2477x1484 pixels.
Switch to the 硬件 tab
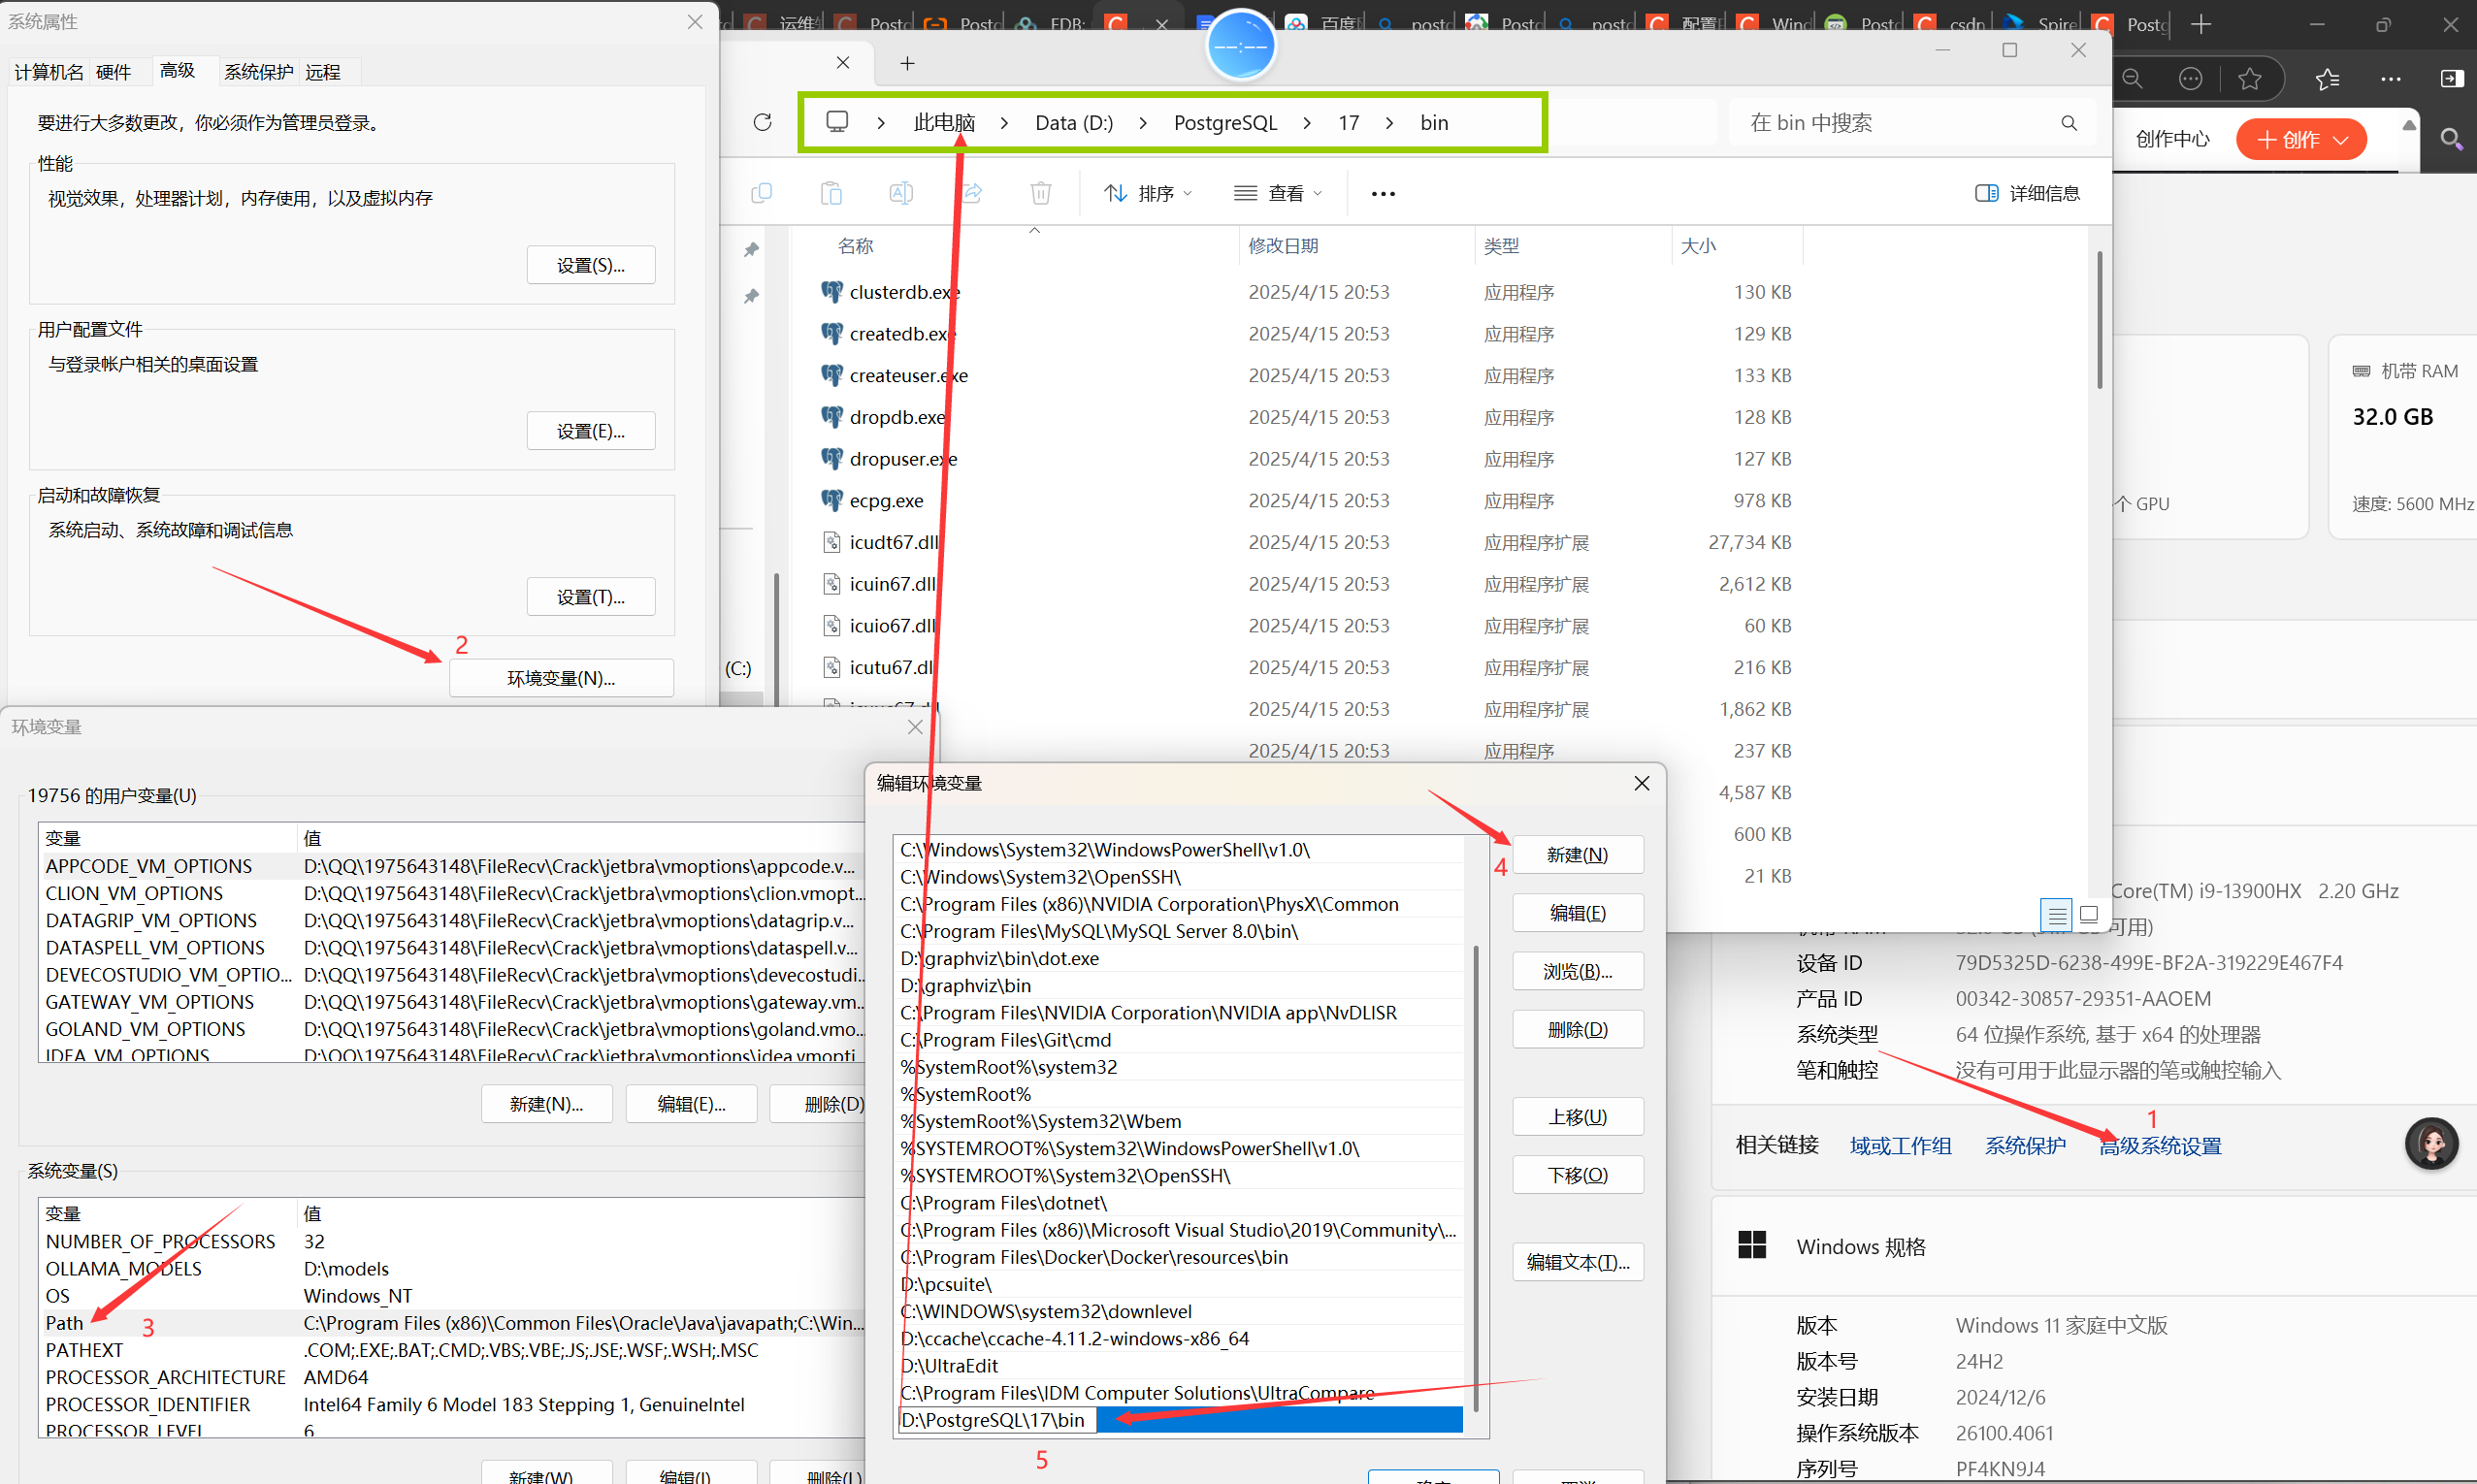coord(113,72)
